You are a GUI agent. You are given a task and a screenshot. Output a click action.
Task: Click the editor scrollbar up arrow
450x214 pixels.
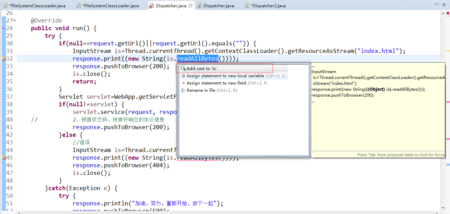443,13
